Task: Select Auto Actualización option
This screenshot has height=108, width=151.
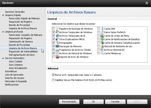Action: (x=18, y=68)
